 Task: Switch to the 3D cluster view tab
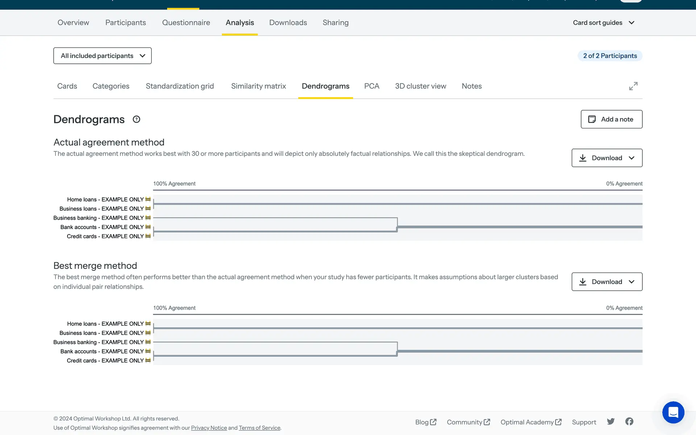point(420,86)
